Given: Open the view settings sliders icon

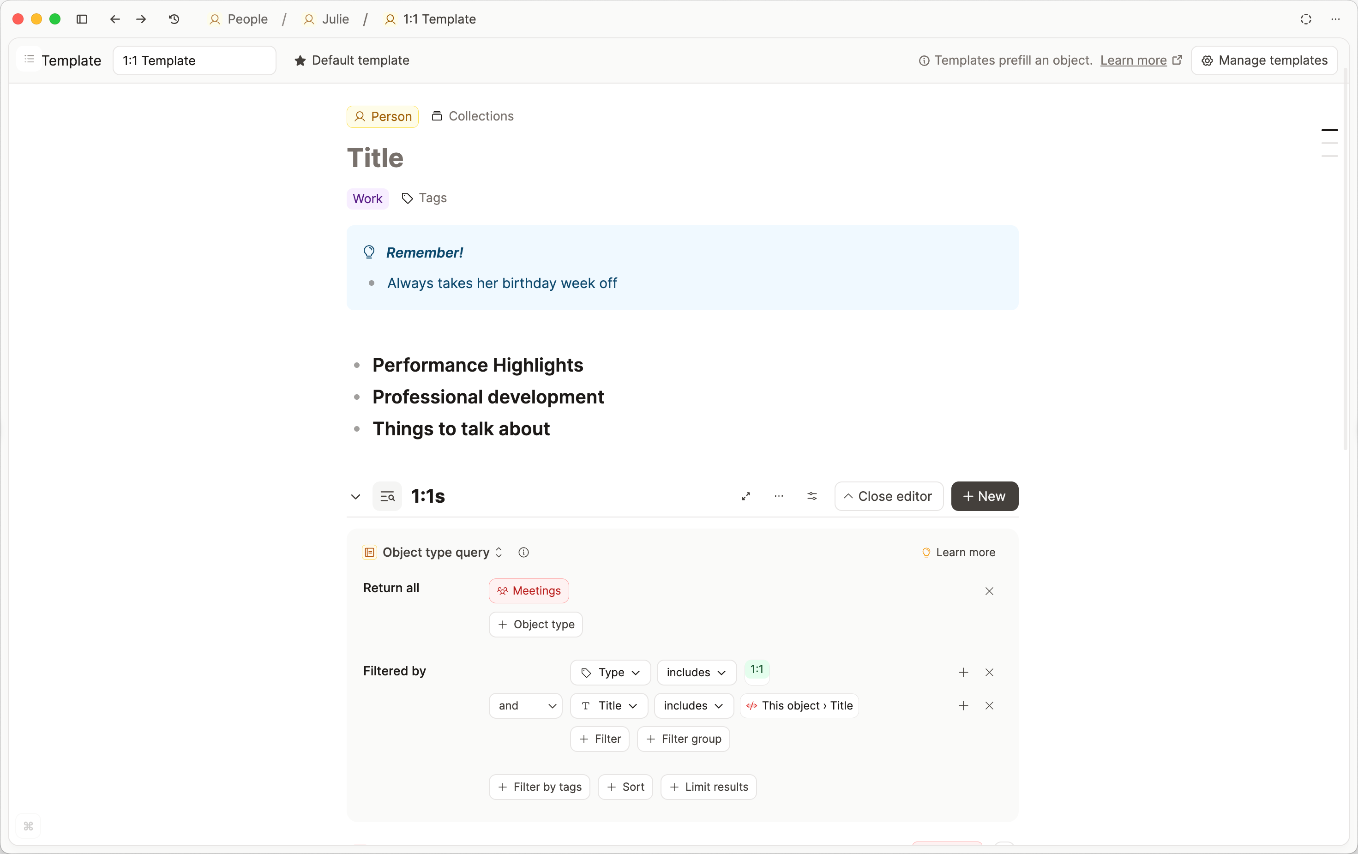Looking at the screenshot, I should [812, 496].
